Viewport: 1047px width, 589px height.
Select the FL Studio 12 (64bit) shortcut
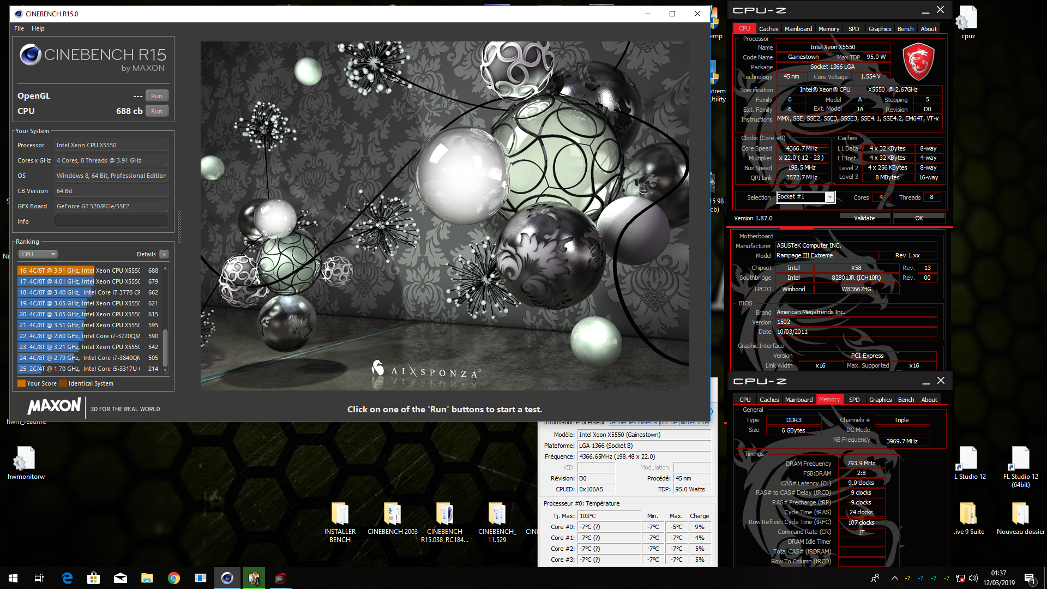point(1020,467)
